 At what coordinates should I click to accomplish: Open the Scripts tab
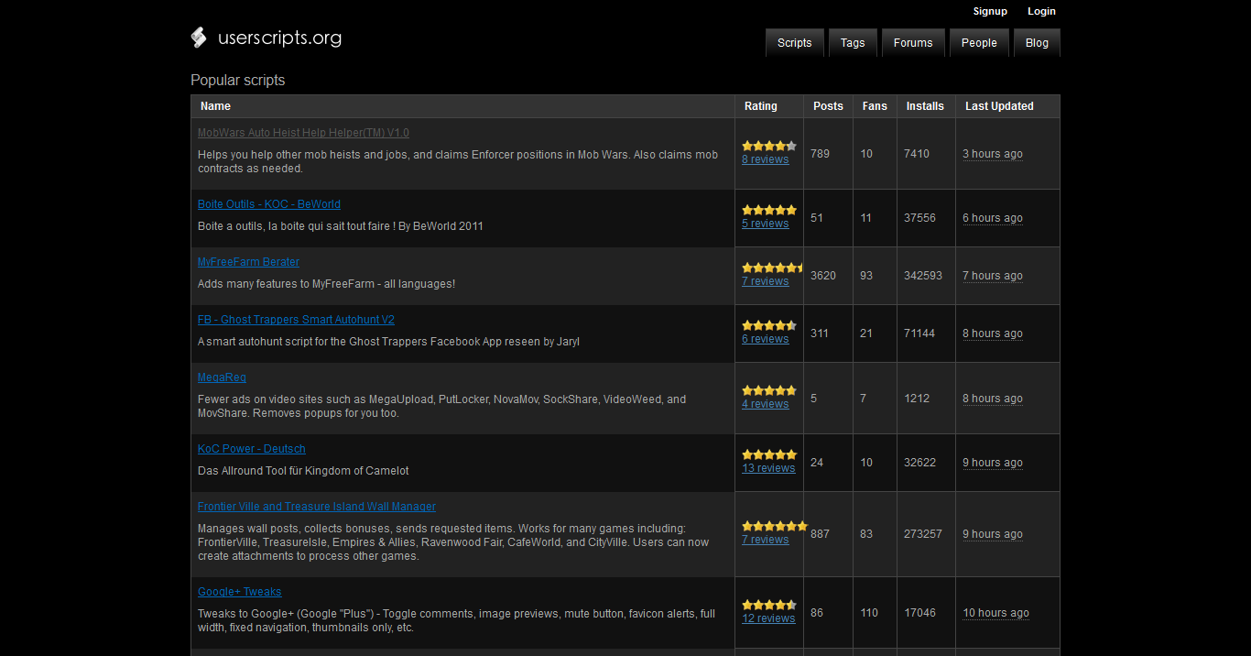click(x=794, y=43)
